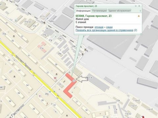Open the Здание обслуживают tab
The height and width of the screenshot is (118, 158).
pos(119,10)
